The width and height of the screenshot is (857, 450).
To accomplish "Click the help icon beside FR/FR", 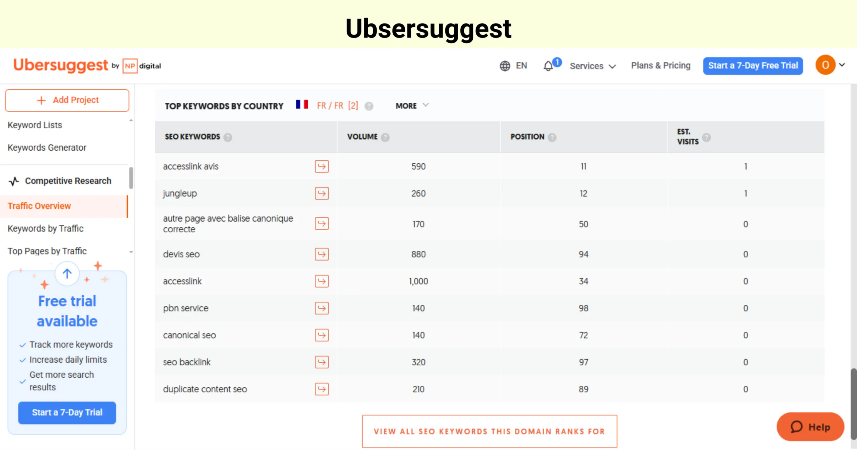I will 369,106.
